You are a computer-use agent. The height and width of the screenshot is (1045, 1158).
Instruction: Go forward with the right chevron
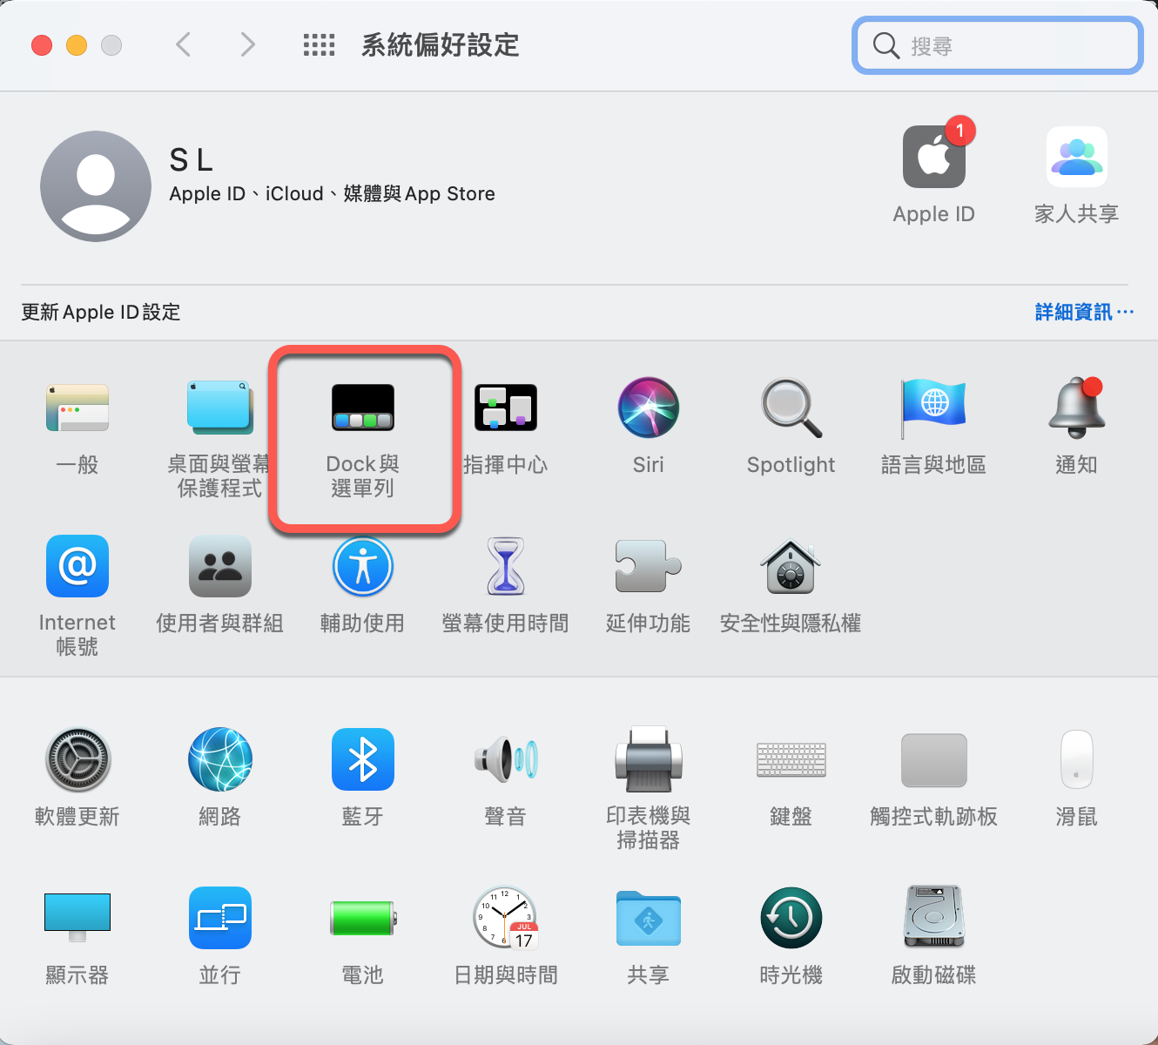click(x=248, y=44)
